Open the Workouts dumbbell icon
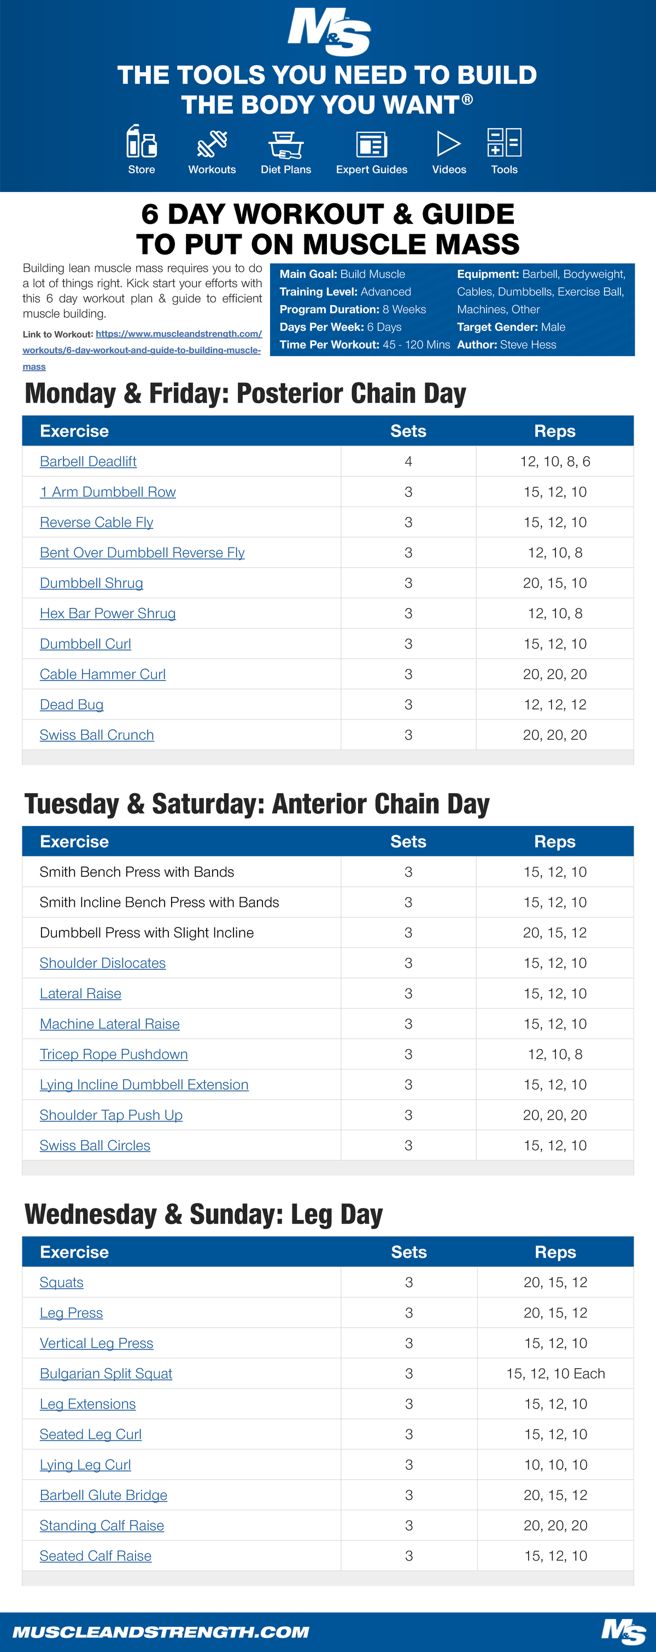Screen dimensions: 656x1652 tap(212, 144)
